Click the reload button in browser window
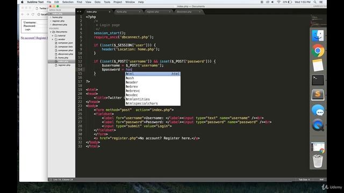 click(x=33, y=14)
